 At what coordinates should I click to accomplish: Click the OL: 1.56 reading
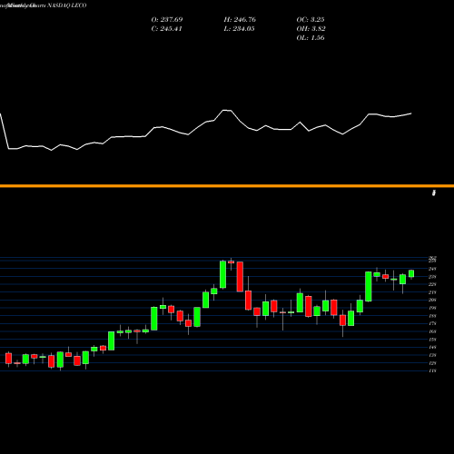coord(311,38)
